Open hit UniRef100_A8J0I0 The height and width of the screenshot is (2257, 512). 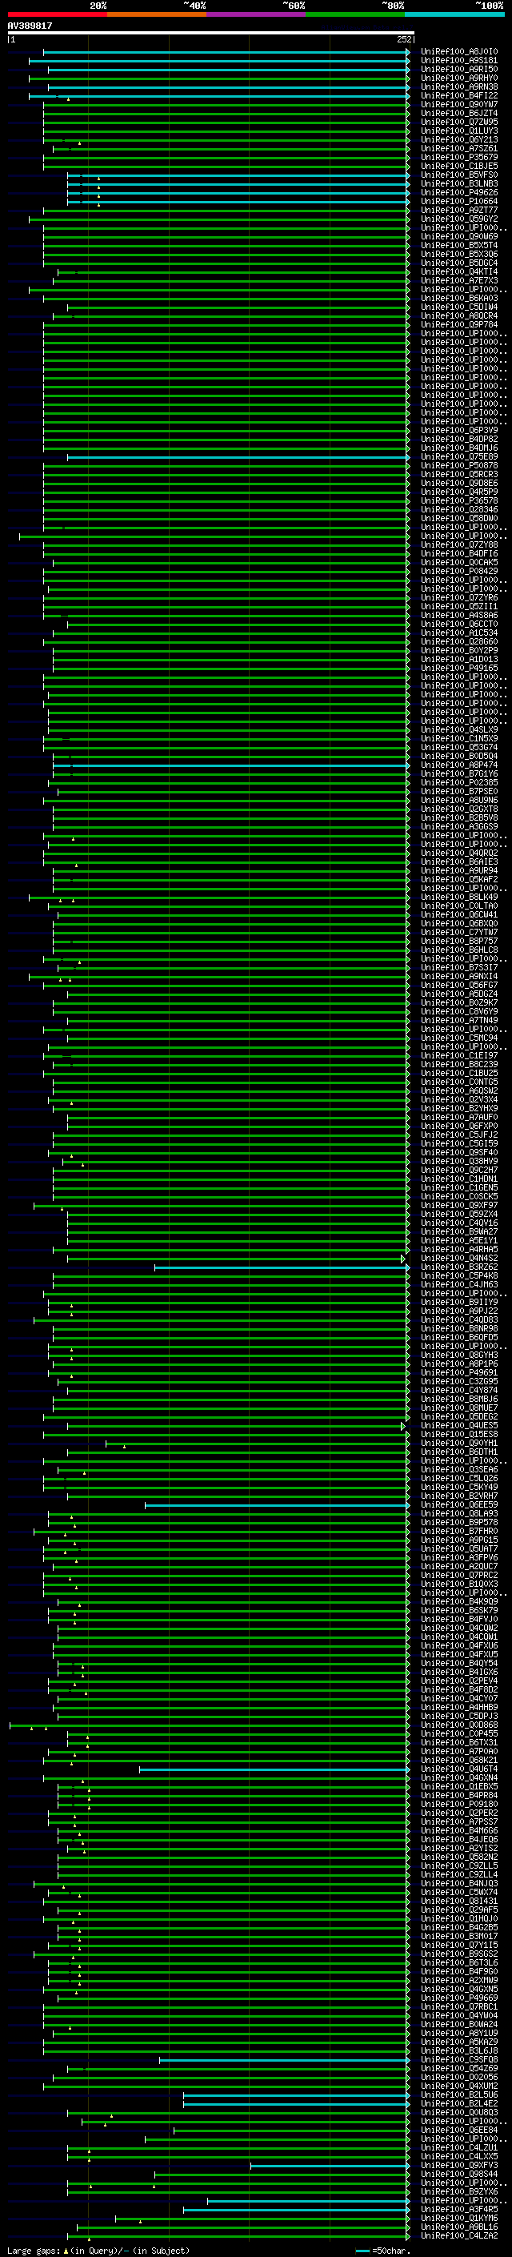[459, 52]
